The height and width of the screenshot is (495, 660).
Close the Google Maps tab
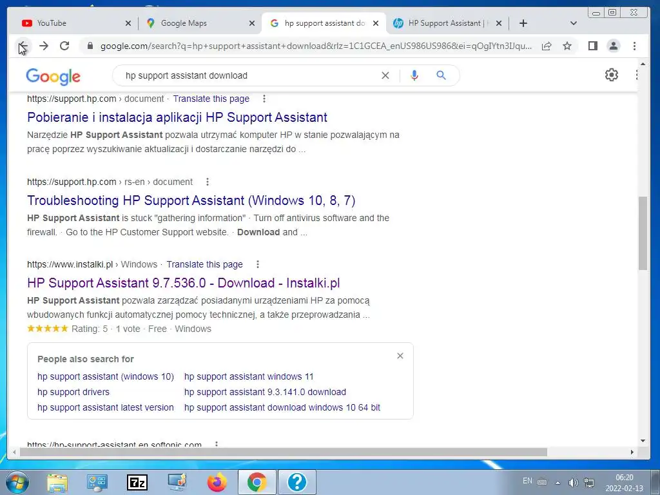(x=252, y=23)
